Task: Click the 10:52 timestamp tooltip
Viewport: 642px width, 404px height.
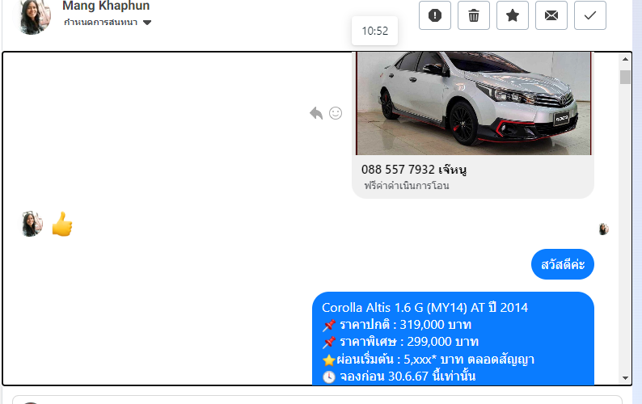Action: click(x=374, y=32)
